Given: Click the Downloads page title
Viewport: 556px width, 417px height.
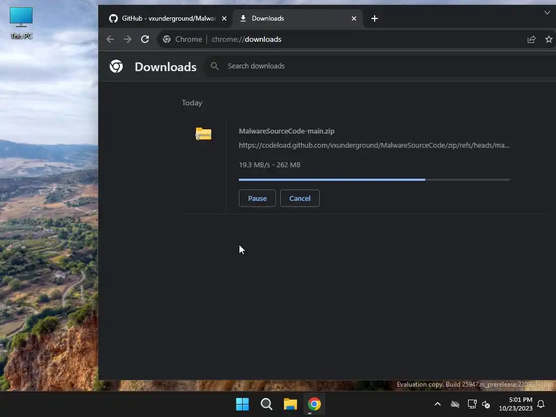Looking at the screenshot, I should point(165,67).
